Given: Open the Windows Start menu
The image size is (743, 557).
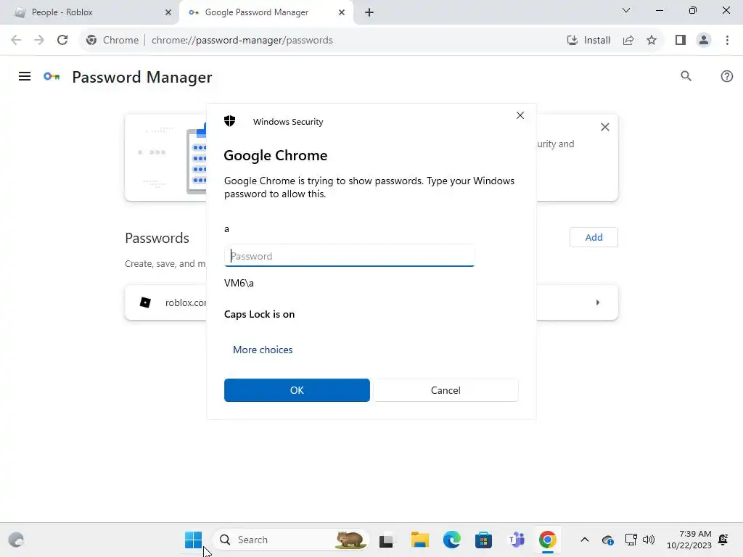Looking at the screenshot, I should pyautogui.click(x=193, y=540).
